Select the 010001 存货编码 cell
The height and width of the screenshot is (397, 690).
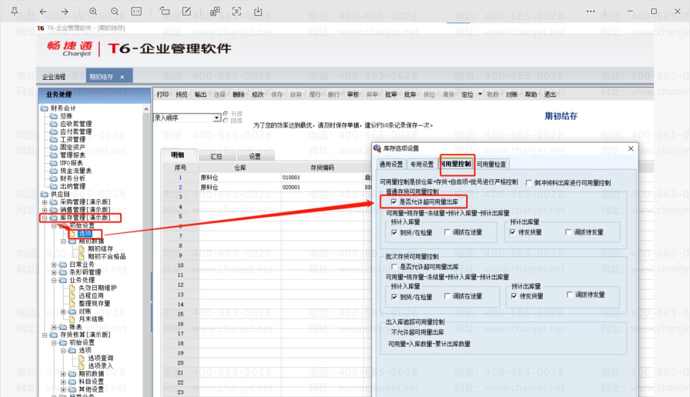coord(322,177)
